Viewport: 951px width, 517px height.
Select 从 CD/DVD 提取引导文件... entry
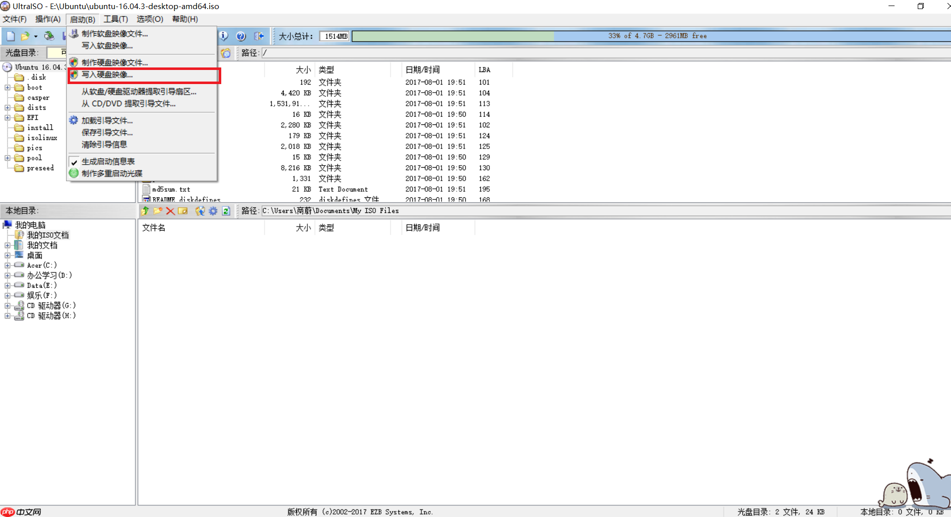pyautogui.click(x=142, y=104)
